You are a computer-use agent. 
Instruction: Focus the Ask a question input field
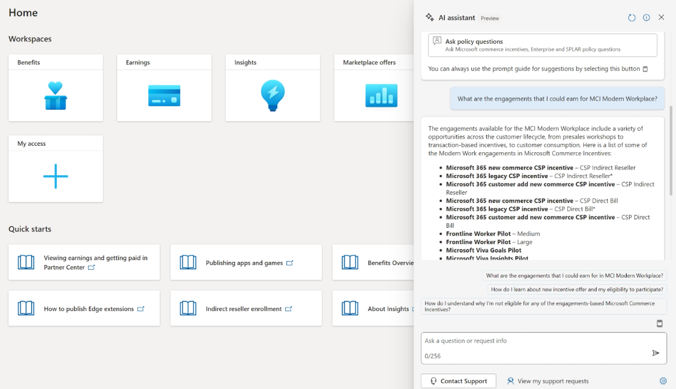click(x=544, y=348)
